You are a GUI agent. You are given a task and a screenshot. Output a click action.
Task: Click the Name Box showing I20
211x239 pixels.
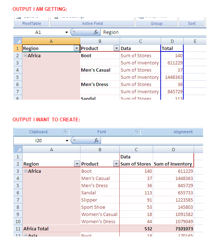[38, 140]
